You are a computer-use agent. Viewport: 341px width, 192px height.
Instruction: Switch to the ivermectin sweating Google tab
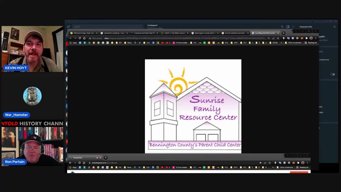point(114,33)
